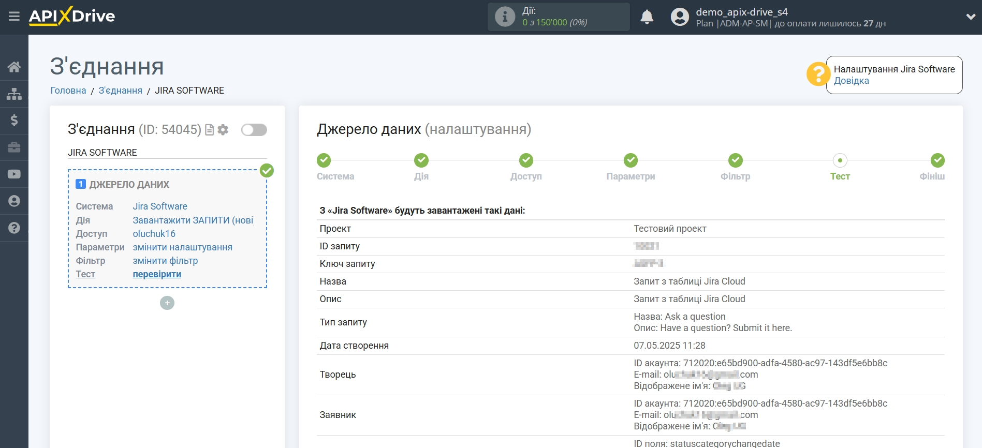
Task: Click the Завантажити ЗАПИТИ action link
Action: coord(193,220)
